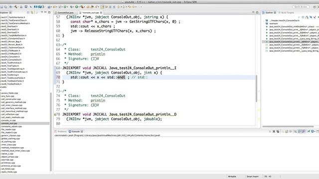Click the underlined println link at line 75

coord(98,100)
